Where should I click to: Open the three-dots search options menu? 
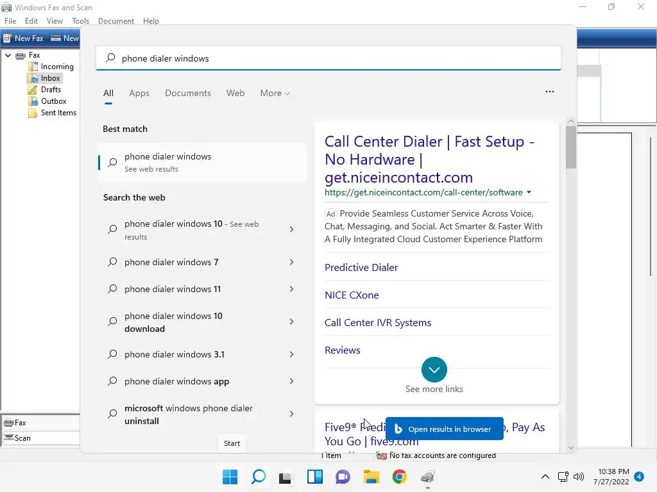550,92
